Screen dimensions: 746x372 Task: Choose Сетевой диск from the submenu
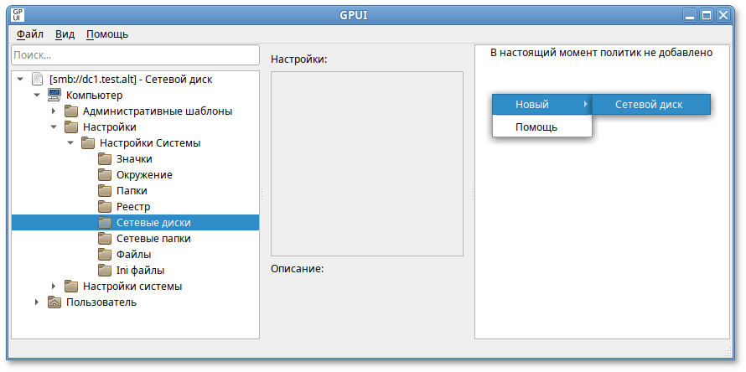click(x=649, y=105)
